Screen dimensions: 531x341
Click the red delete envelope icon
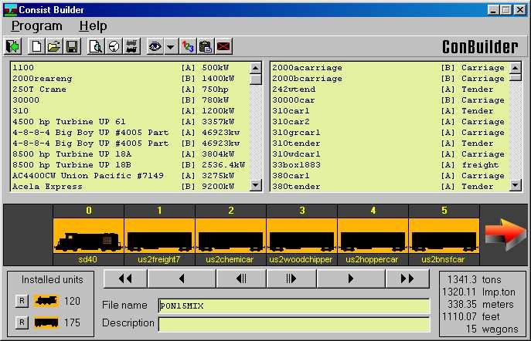(x=223, y=46)
